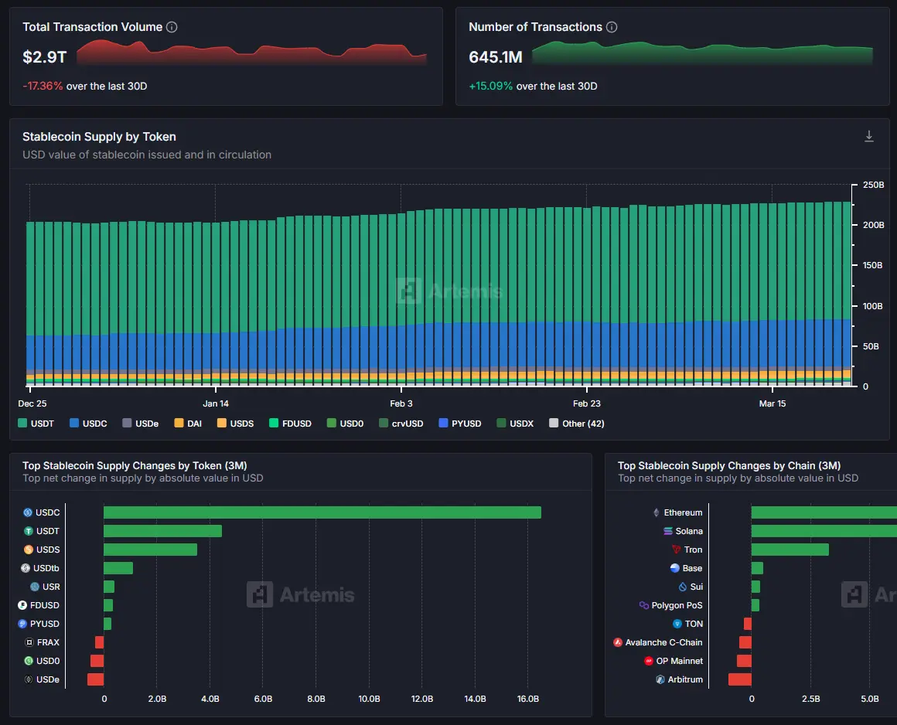Click the Tron green supply change bar
Image resolution: width=897 pixels, height=725 pixels.
point(790,550)
